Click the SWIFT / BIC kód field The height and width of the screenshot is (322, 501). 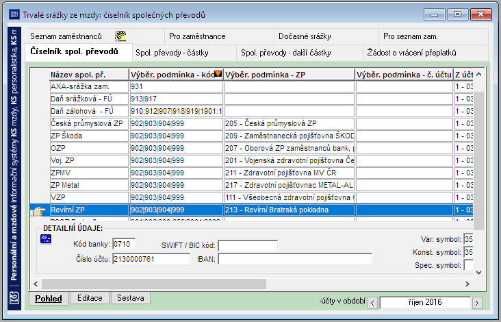248,245
